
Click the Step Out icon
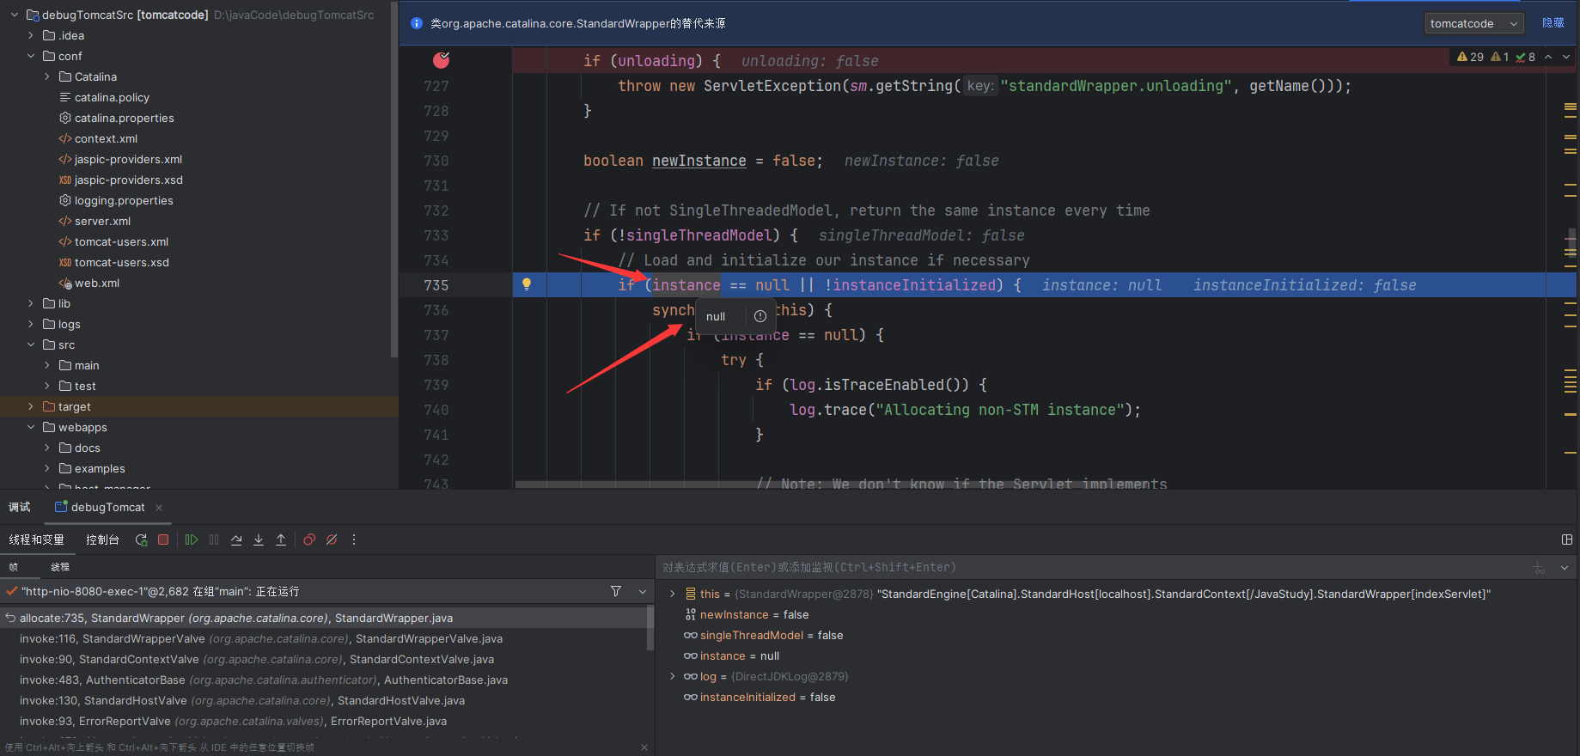pos(281,540)
